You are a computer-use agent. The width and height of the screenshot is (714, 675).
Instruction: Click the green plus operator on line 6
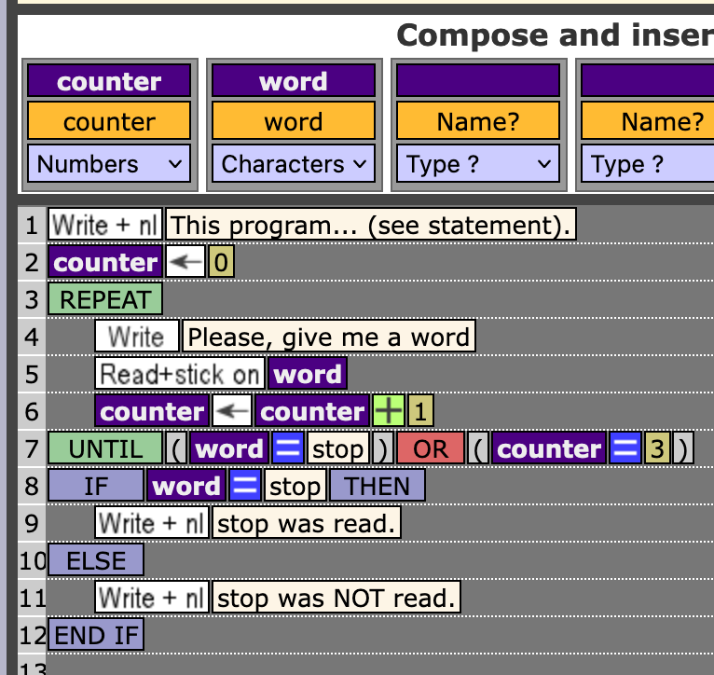(388, 412)
